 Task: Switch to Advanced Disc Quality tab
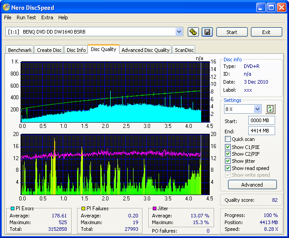pos(146,50)
